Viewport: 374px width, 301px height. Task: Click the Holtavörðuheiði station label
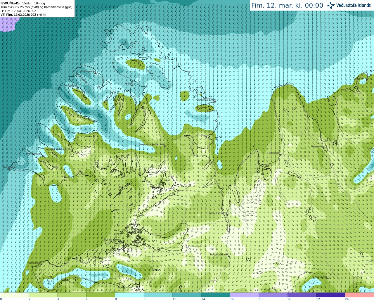tap(219, 255)
